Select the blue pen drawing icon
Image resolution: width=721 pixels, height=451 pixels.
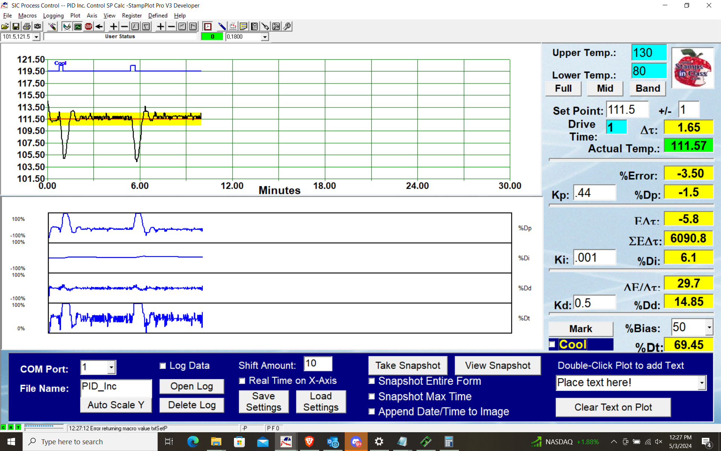[222, 26]
